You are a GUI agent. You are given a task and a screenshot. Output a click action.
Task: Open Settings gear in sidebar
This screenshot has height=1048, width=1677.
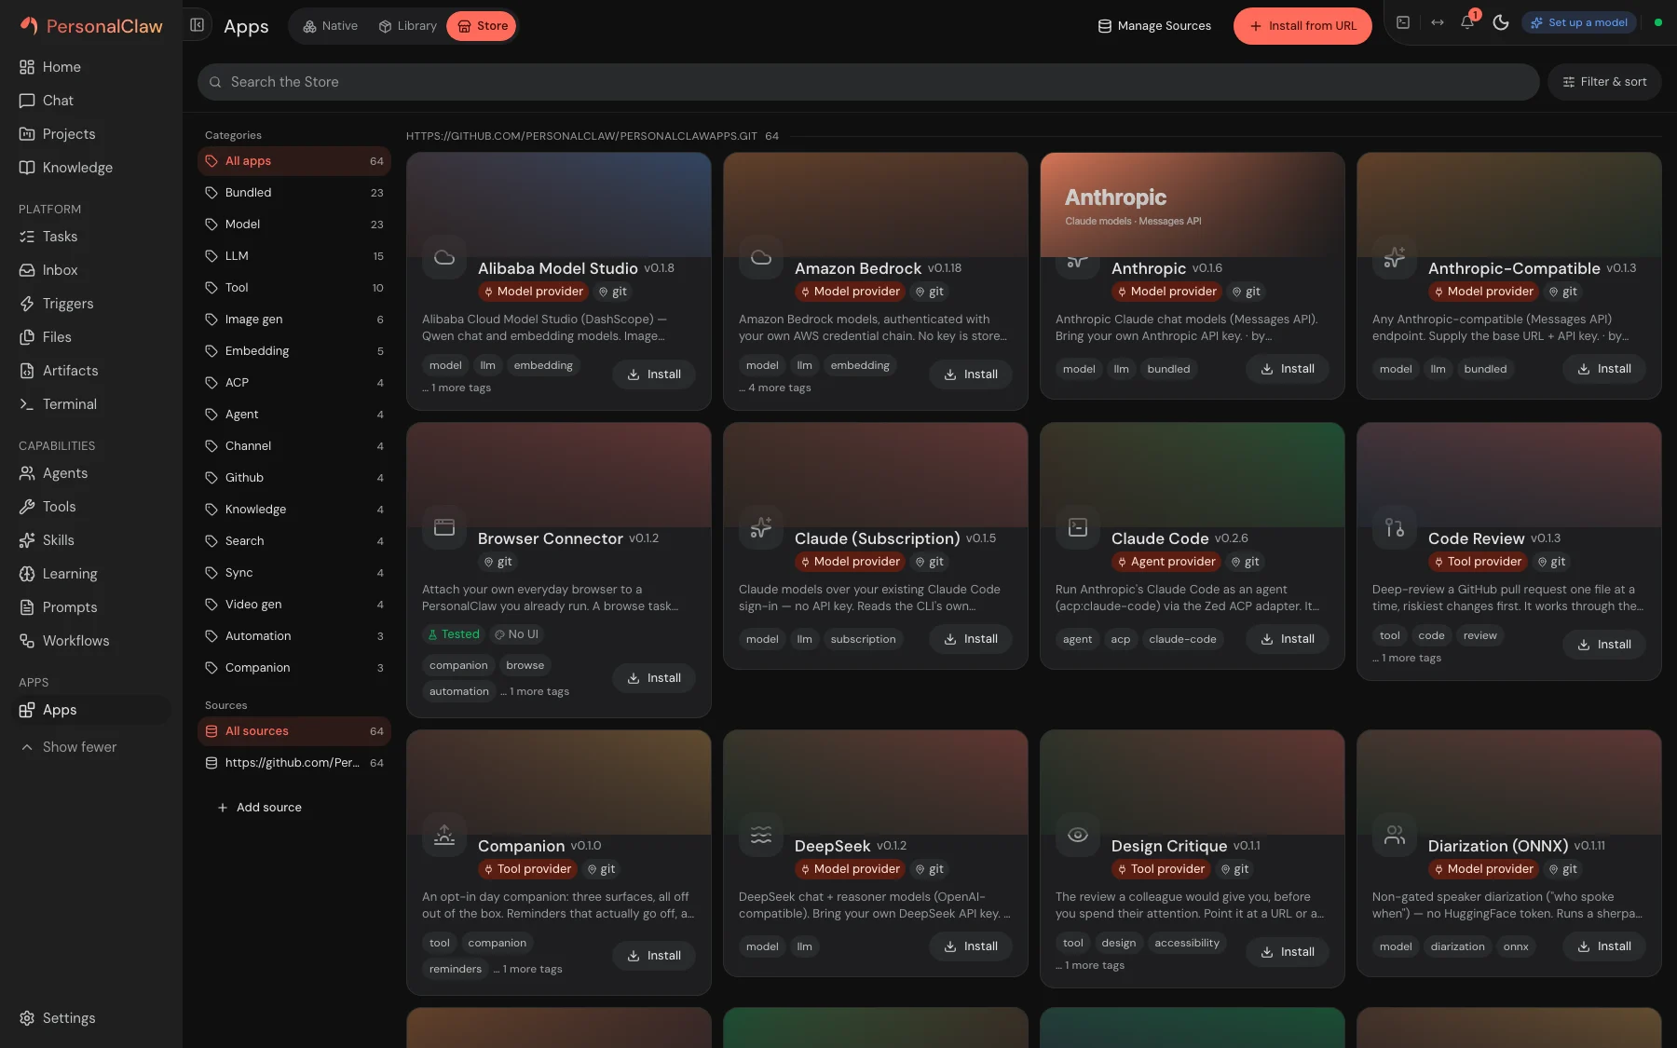90,1018
